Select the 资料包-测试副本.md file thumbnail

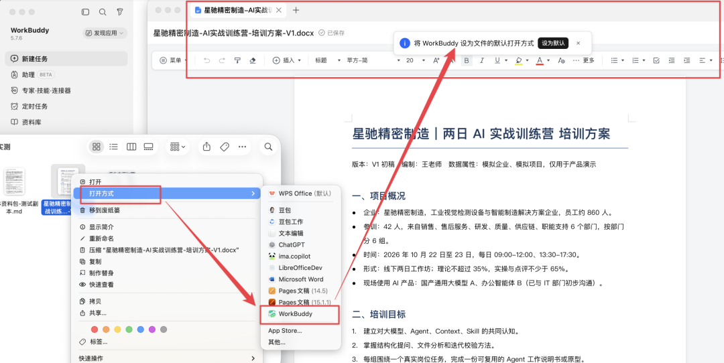click(x=14, y=181)
